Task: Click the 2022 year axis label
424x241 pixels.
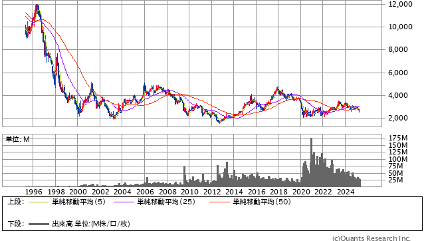Action: (x=323, y=192)
